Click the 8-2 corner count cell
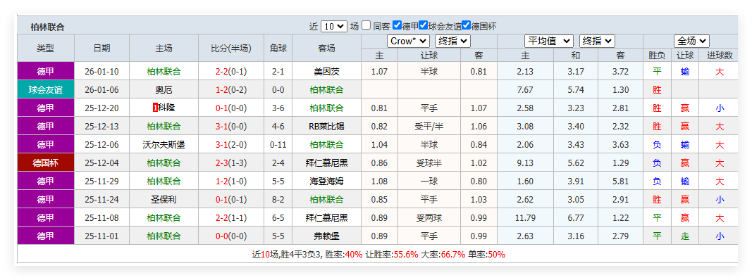The image size is (752, 280). coord(278,199)
